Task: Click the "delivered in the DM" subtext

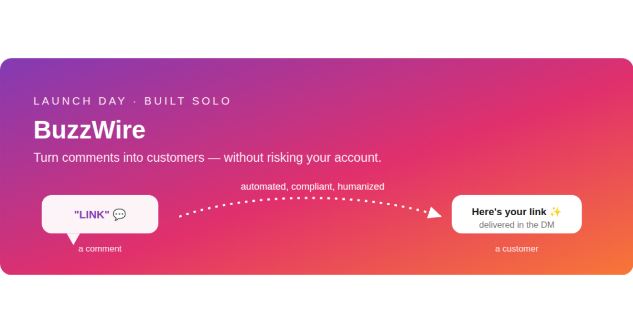Action: pyautogui.click(x=517, y=225)
